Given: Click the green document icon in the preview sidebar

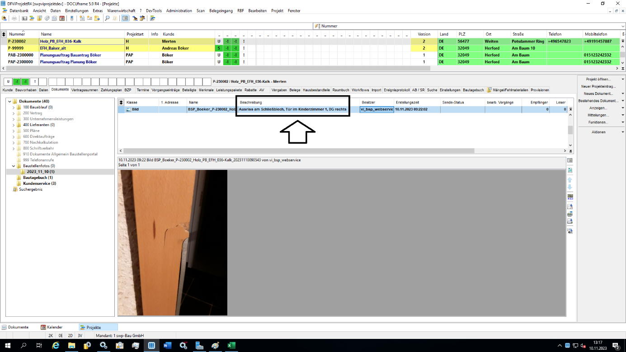Looking at the screenshot, I should pyautogui.click(x=570, y=170).
